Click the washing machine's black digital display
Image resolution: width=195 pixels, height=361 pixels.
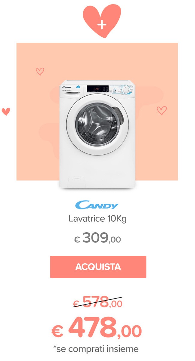tap(98, 89)
